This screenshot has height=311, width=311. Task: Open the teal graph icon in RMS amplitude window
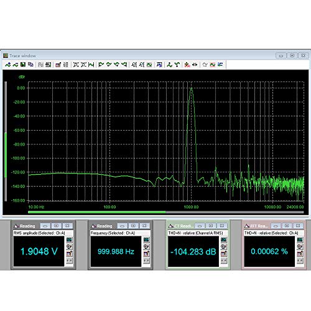69,240
